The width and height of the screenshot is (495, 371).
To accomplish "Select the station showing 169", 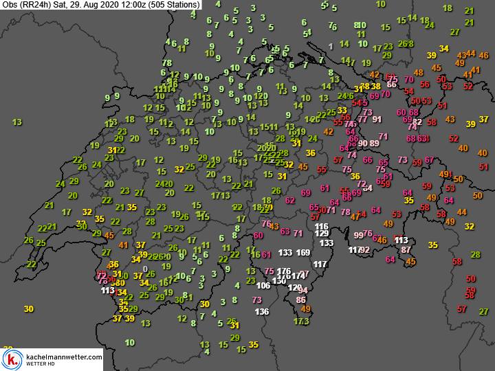I will [x=303, y=253].
